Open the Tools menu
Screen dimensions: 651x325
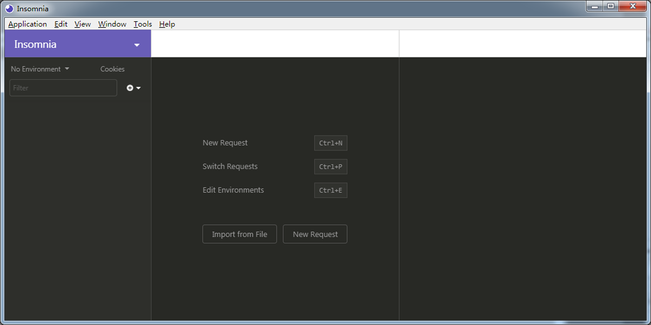(143, 24)
